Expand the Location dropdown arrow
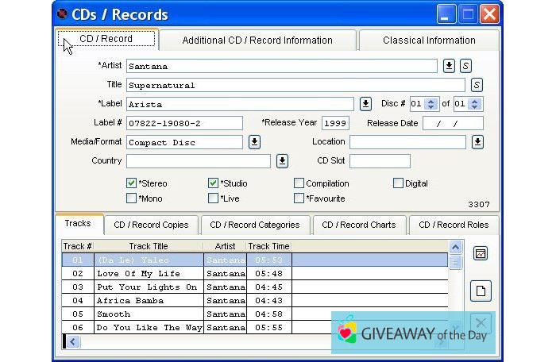Image resolution: width=556 pixels, height=362 pixels. tap(477, 142)
